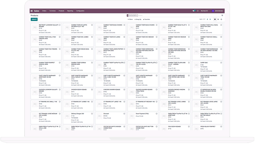Open Cambay Tiger DVC Medium 400G card
This screenshot has width=255, height=153.
click(x=175, y=41)
